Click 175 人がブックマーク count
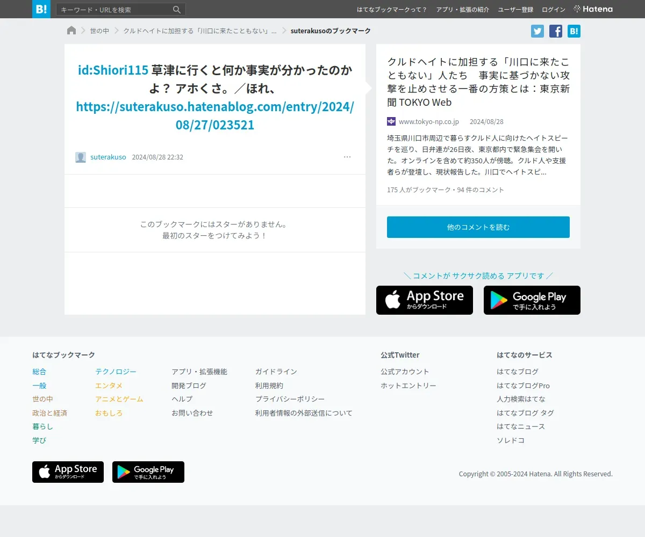This screenshot has height=537, width=645. point(419,190)
